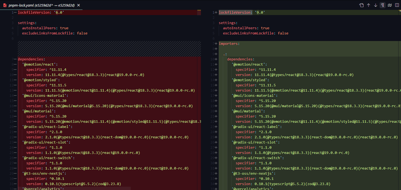Toggle the map-shaped icon in diff toolbar

tap(390, 5)
